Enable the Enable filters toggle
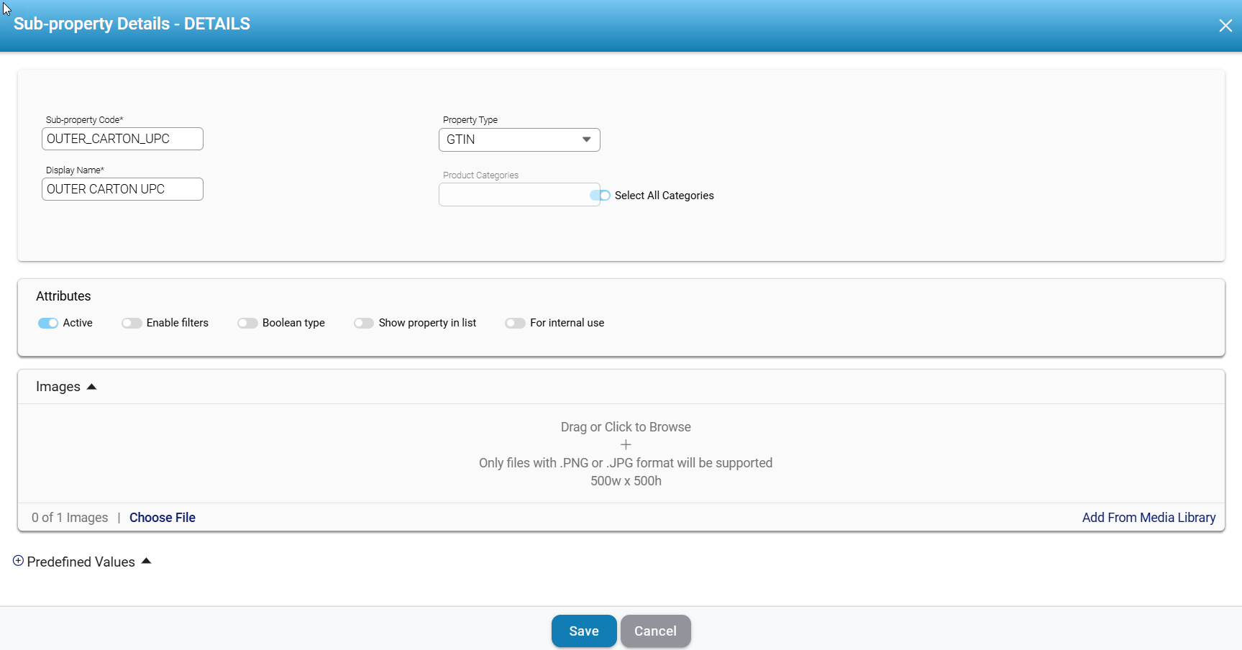The width and height of the screenshot is (1242, 650). coord(132,323)
